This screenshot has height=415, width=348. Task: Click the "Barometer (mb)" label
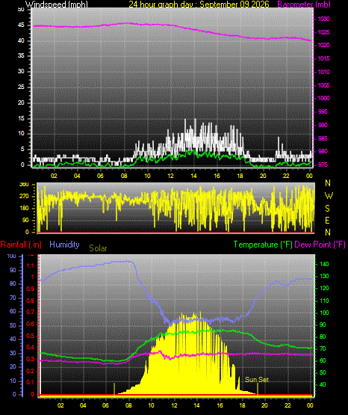[x=304, y=4]
